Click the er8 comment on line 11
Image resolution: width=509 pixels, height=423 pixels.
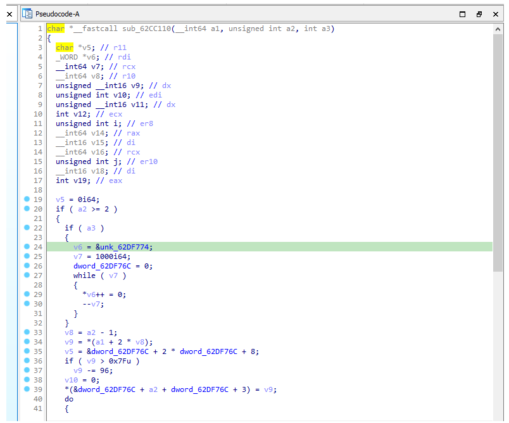click(x=146, y=123)
